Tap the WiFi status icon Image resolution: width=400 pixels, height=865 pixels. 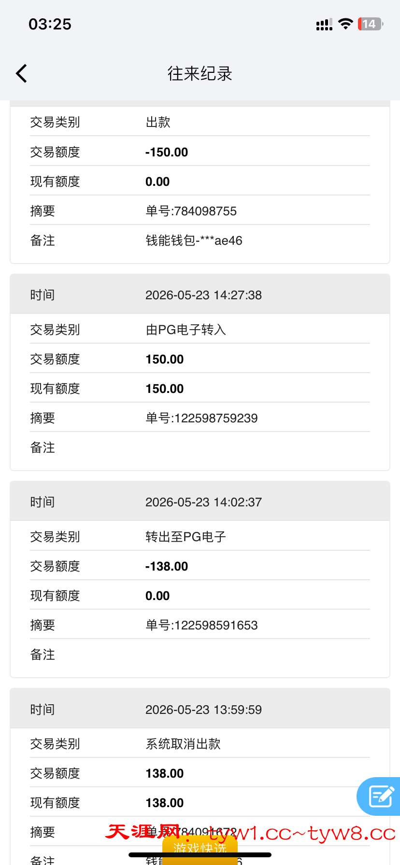(345, 24)
